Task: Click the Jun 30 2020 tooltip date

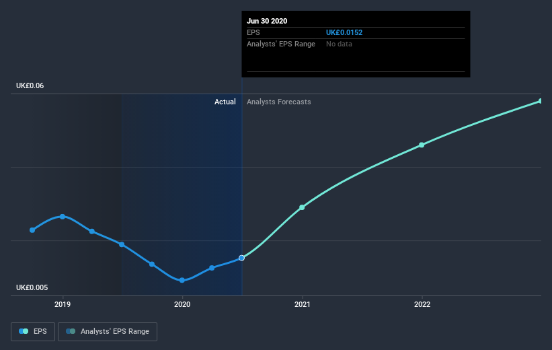Action: tap(267, 21)
